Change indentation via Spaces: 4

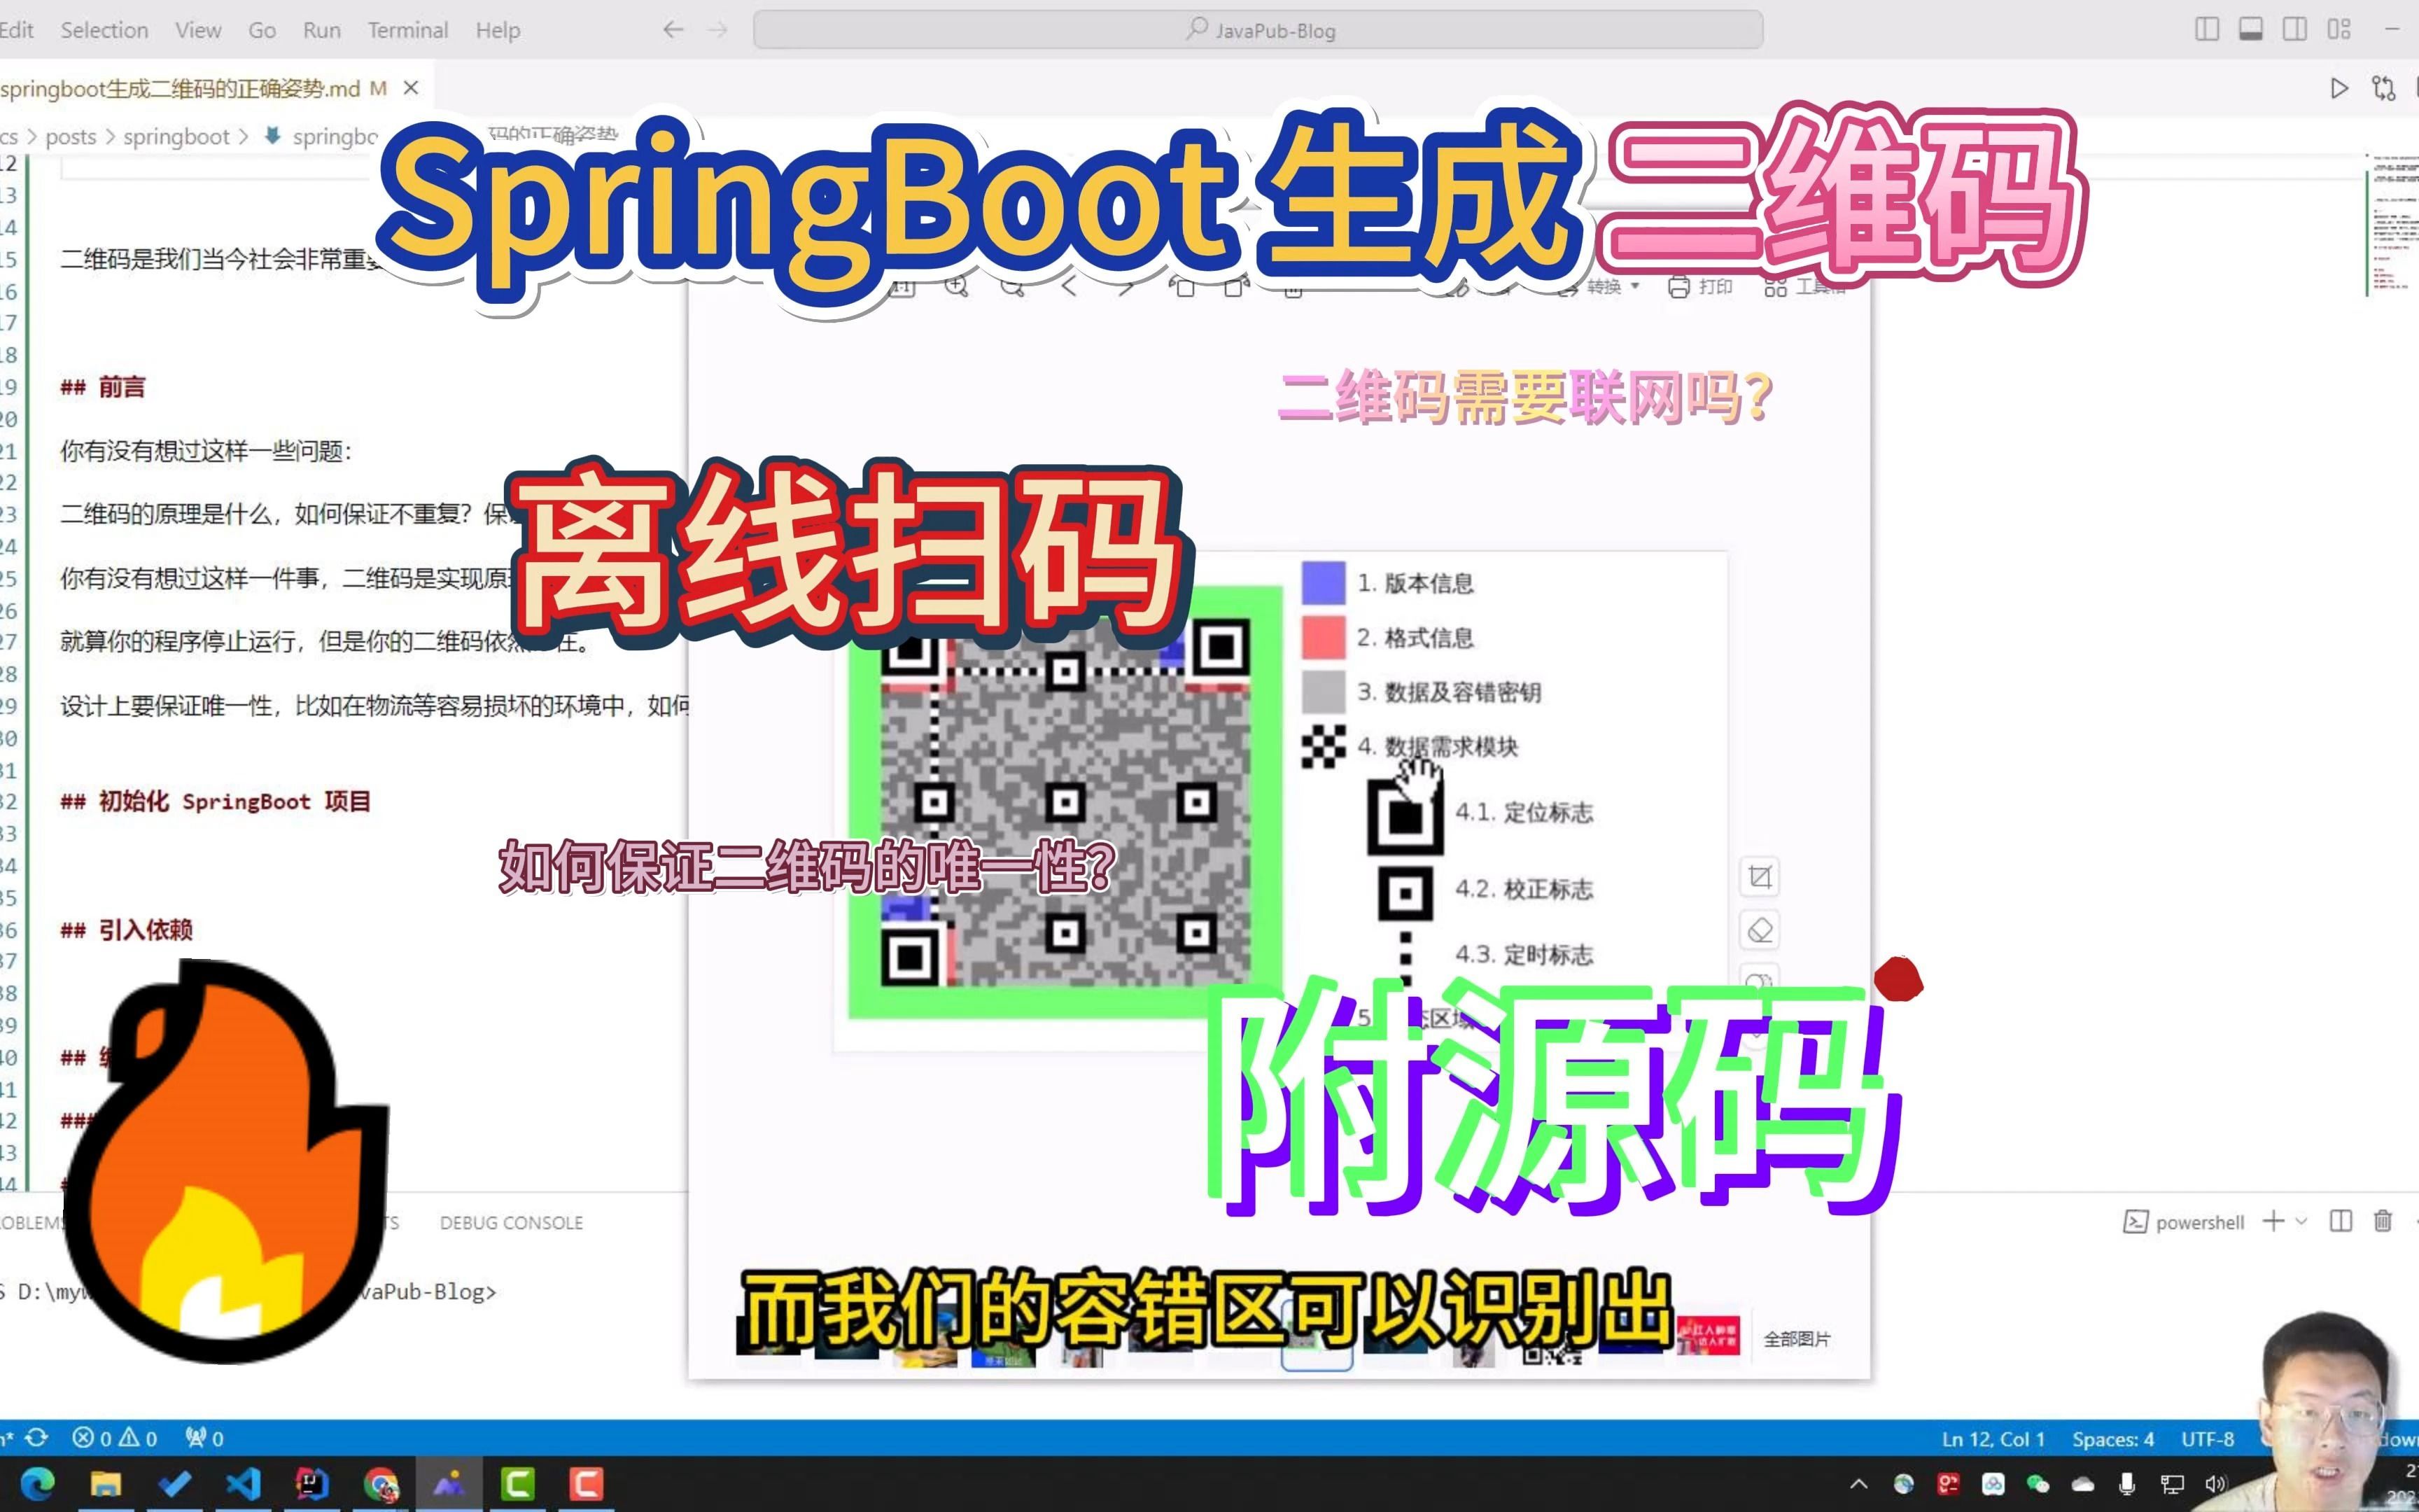coord(2112,1439)
